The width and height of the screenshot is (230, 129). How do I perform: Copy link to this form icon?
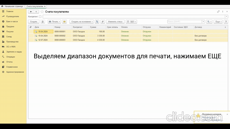[x=218, y=12]
